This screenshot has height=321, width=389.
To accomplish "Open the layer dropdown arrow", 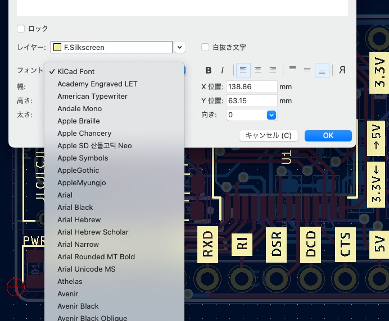I will (x=180, y=47).
